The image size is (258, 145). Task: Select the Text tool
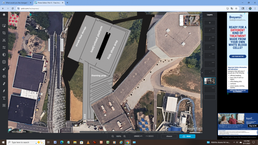pyautogui.click(x=4, y=98)
